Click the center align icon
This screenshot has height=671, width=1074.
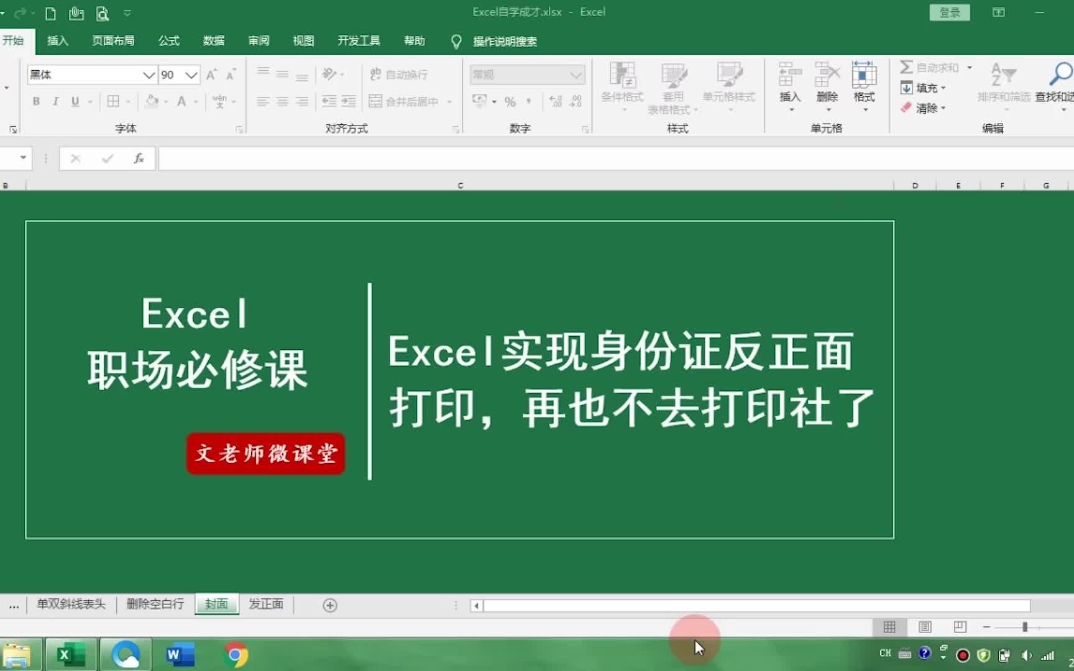coord(283,101)
